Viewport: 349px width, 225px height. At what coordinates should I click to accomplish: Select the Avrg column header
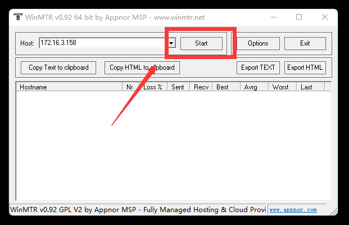point(255,87)
